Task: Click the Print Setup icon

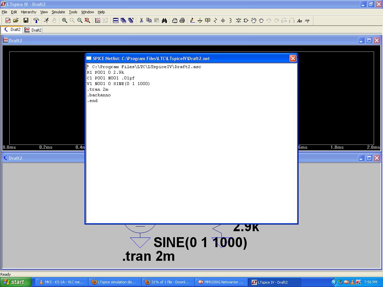Action: (x=175, y=21)
